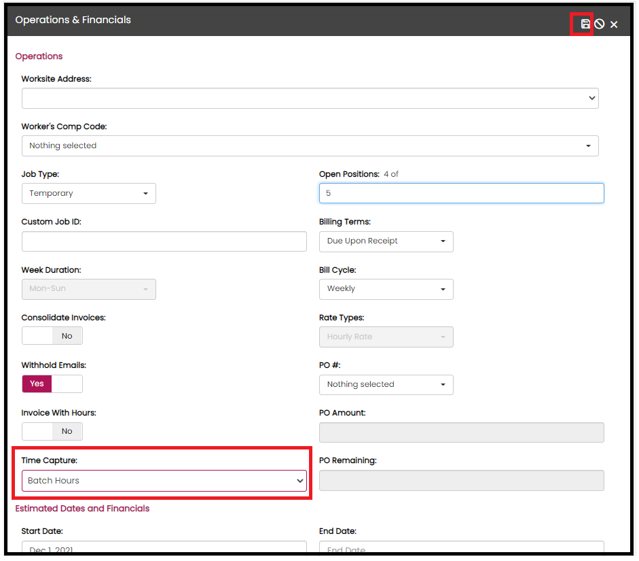Click the cancel (circle-slash) icon
Image resolution: width=639 pixels, height=561 pixels.
point(599,24)
